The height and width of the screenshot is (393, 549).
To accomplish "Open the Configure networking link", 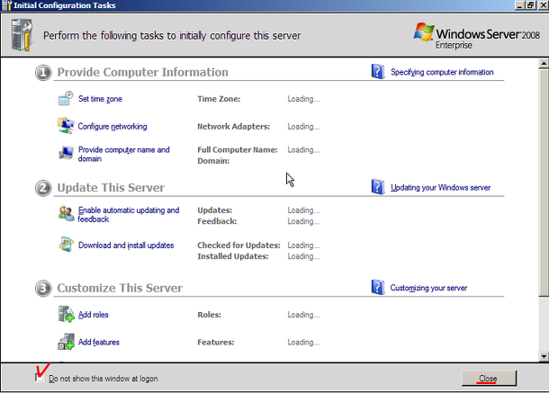I will click(x=112, y=126).
